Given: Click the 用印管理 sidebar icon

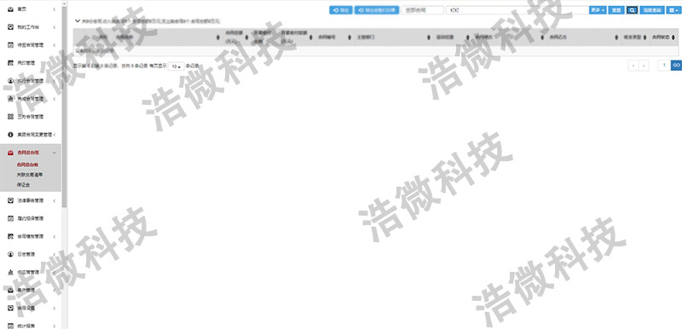Looking at the screenshot, I should (x=10, y=62).
